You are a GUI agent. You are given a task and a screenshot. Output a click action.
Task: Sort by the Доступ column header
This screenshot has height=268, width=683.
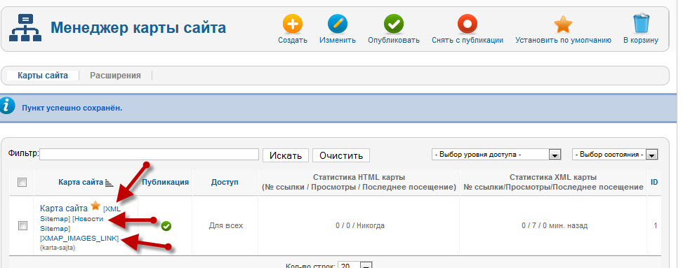(x=225, y=183)
